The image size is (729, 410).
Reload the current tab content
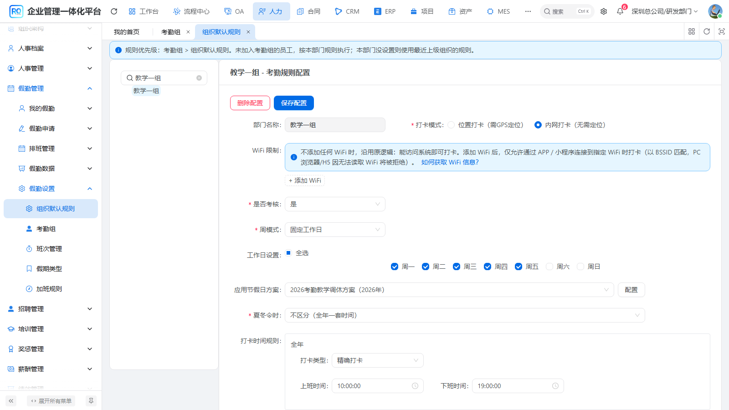click(x=707, y=31)
